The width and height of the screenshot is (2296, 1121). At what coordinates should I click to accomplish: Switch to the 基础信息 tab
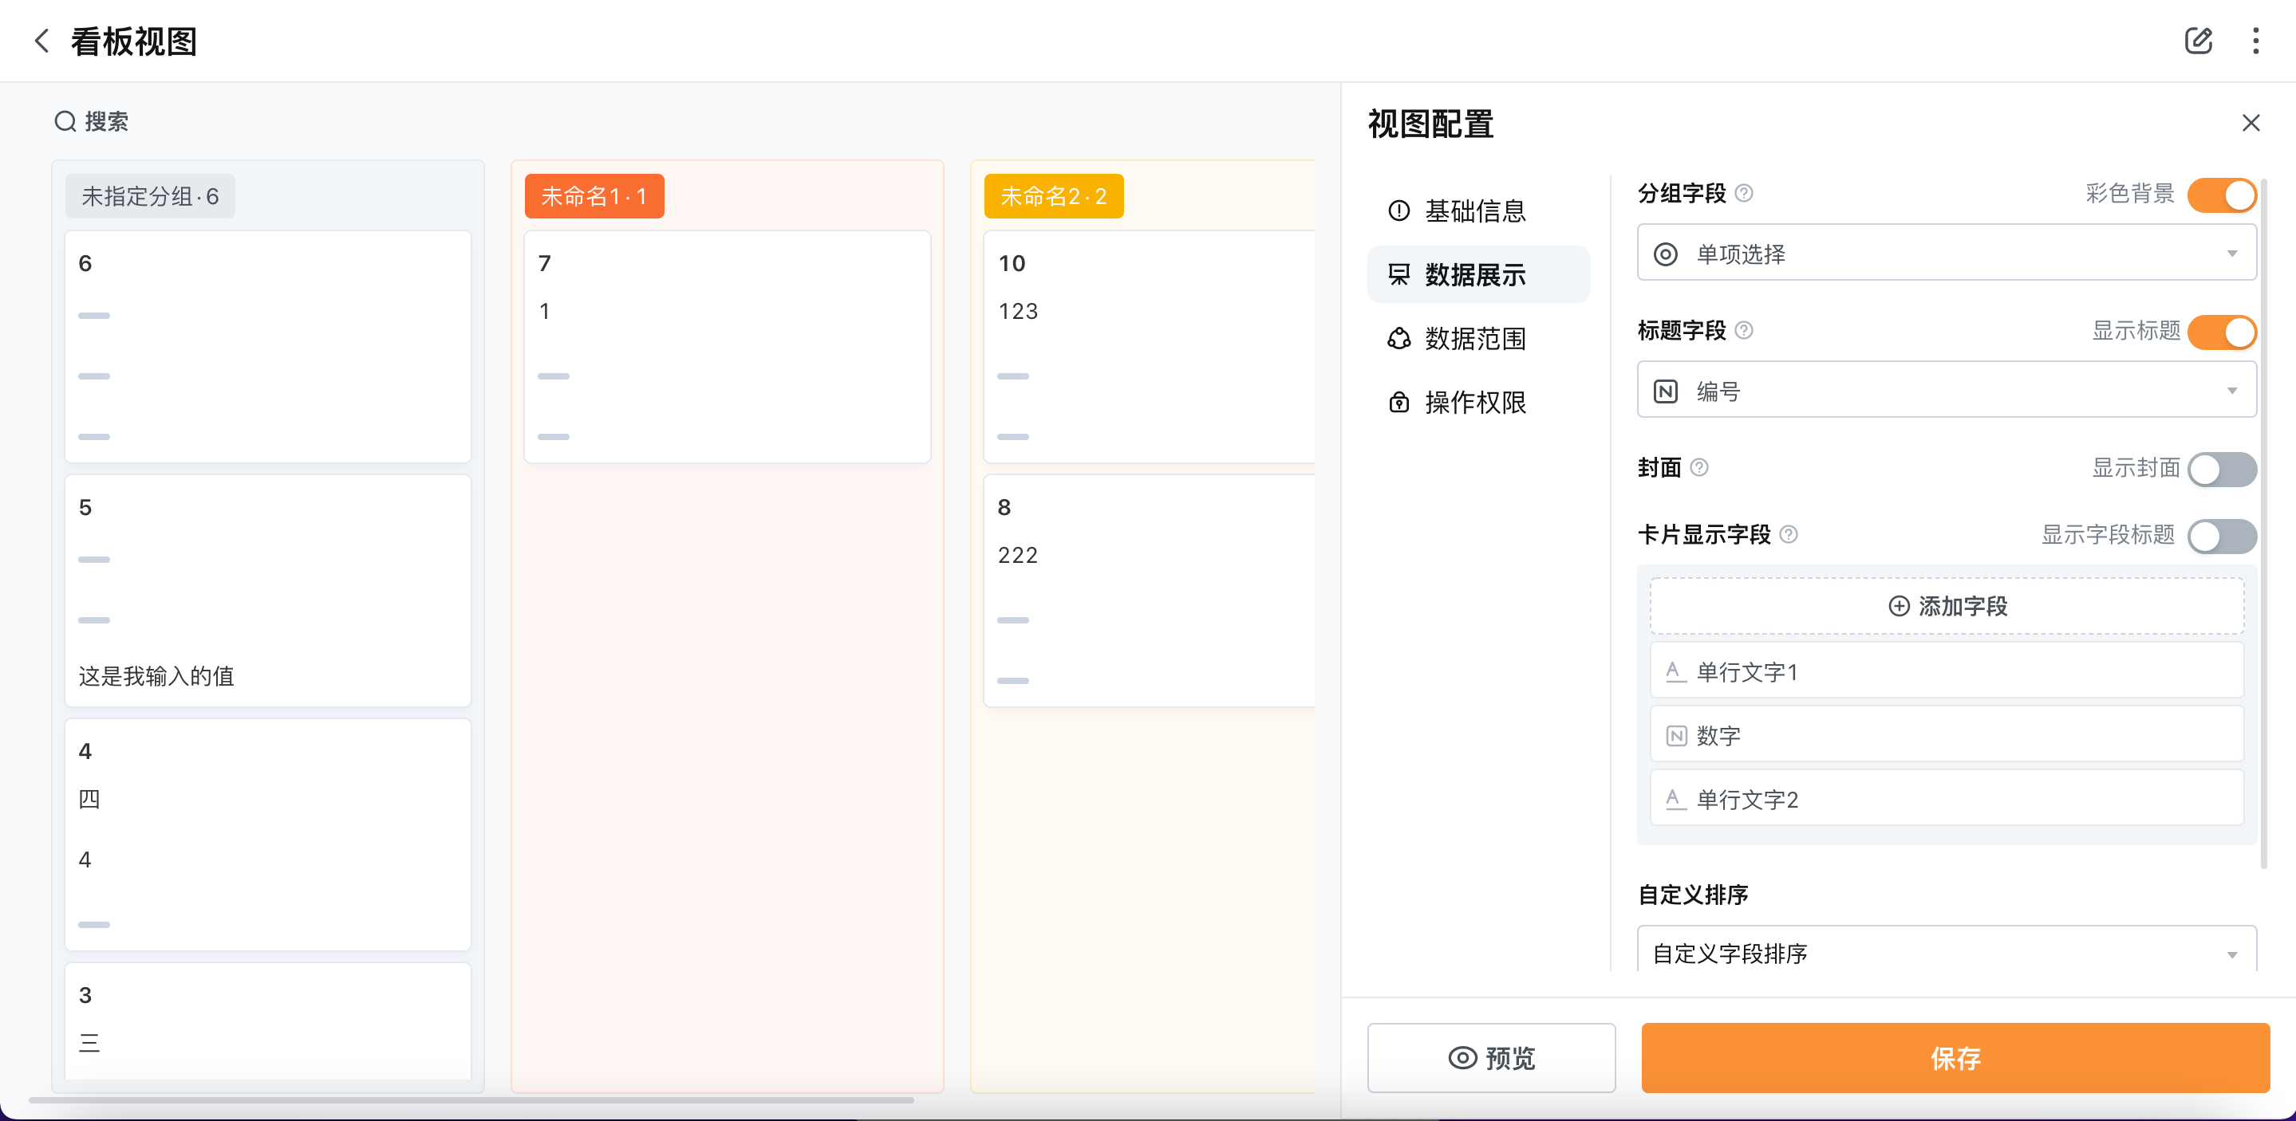point(1475,211)
